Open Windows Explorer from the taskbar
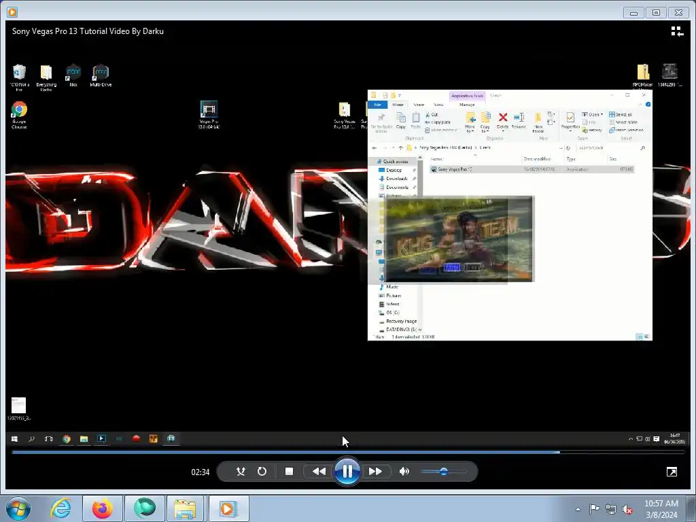This screenshot has height=522, width=696. 185,508
